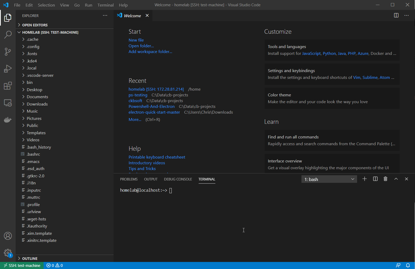Open the Source Control view icon
The width and height of the screenshot is (415, 269).
pos(8,52)
